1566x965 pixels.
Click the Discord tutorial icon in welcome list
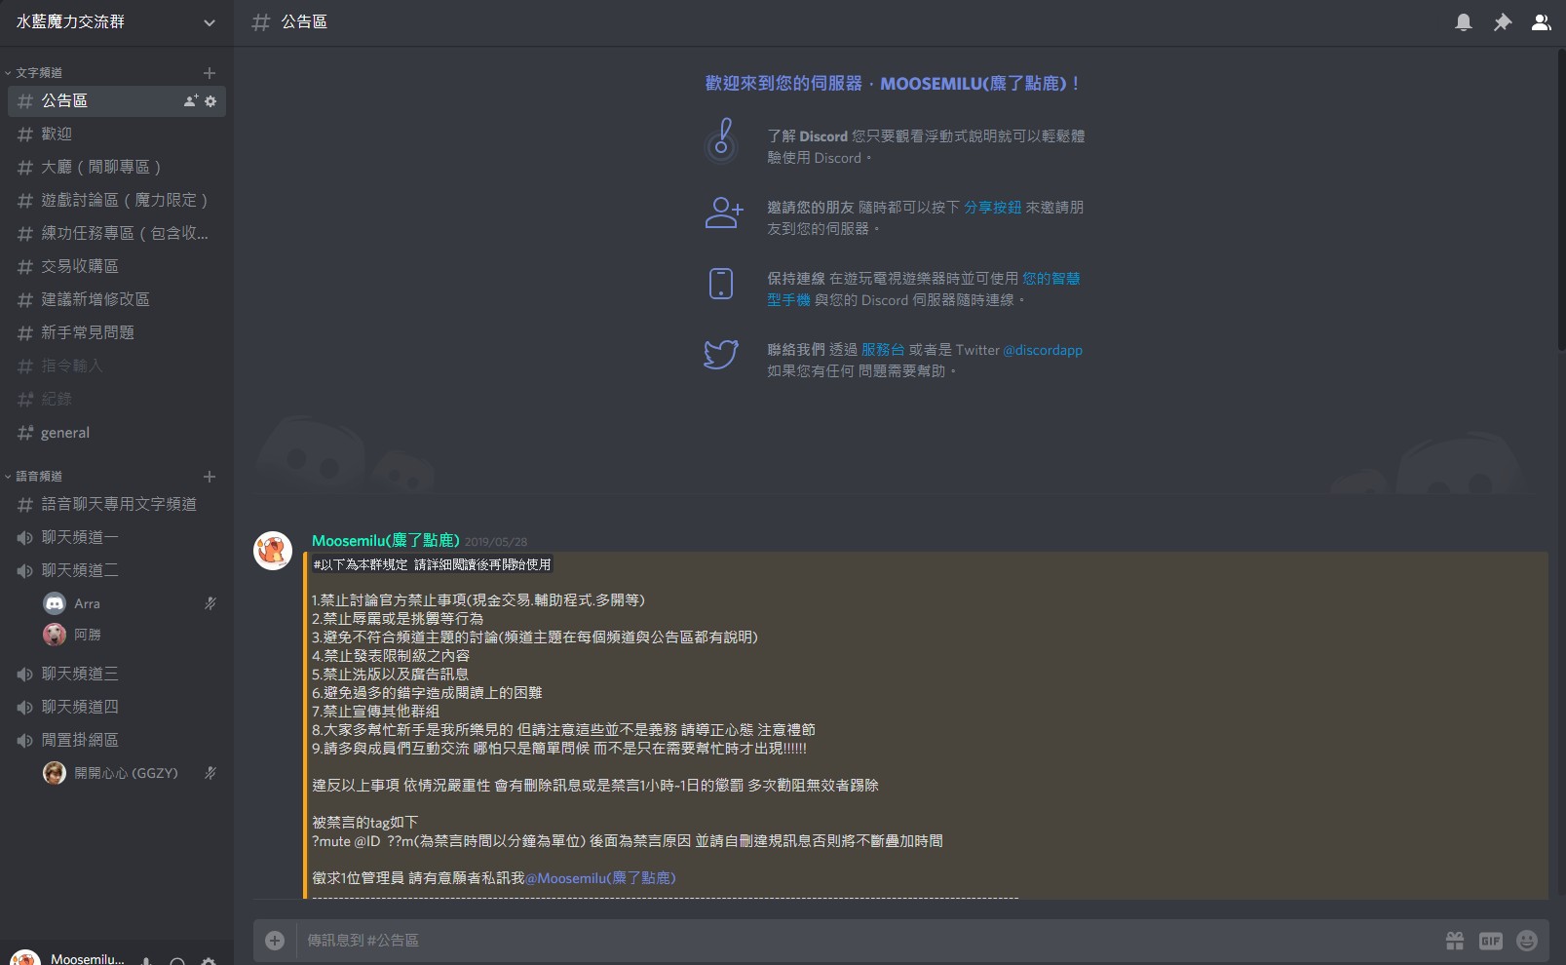click(721, 140)
